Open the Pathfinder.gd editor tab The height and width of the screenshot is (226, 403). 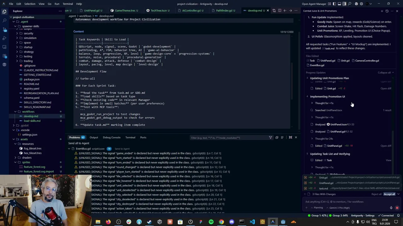pos(224,10)
